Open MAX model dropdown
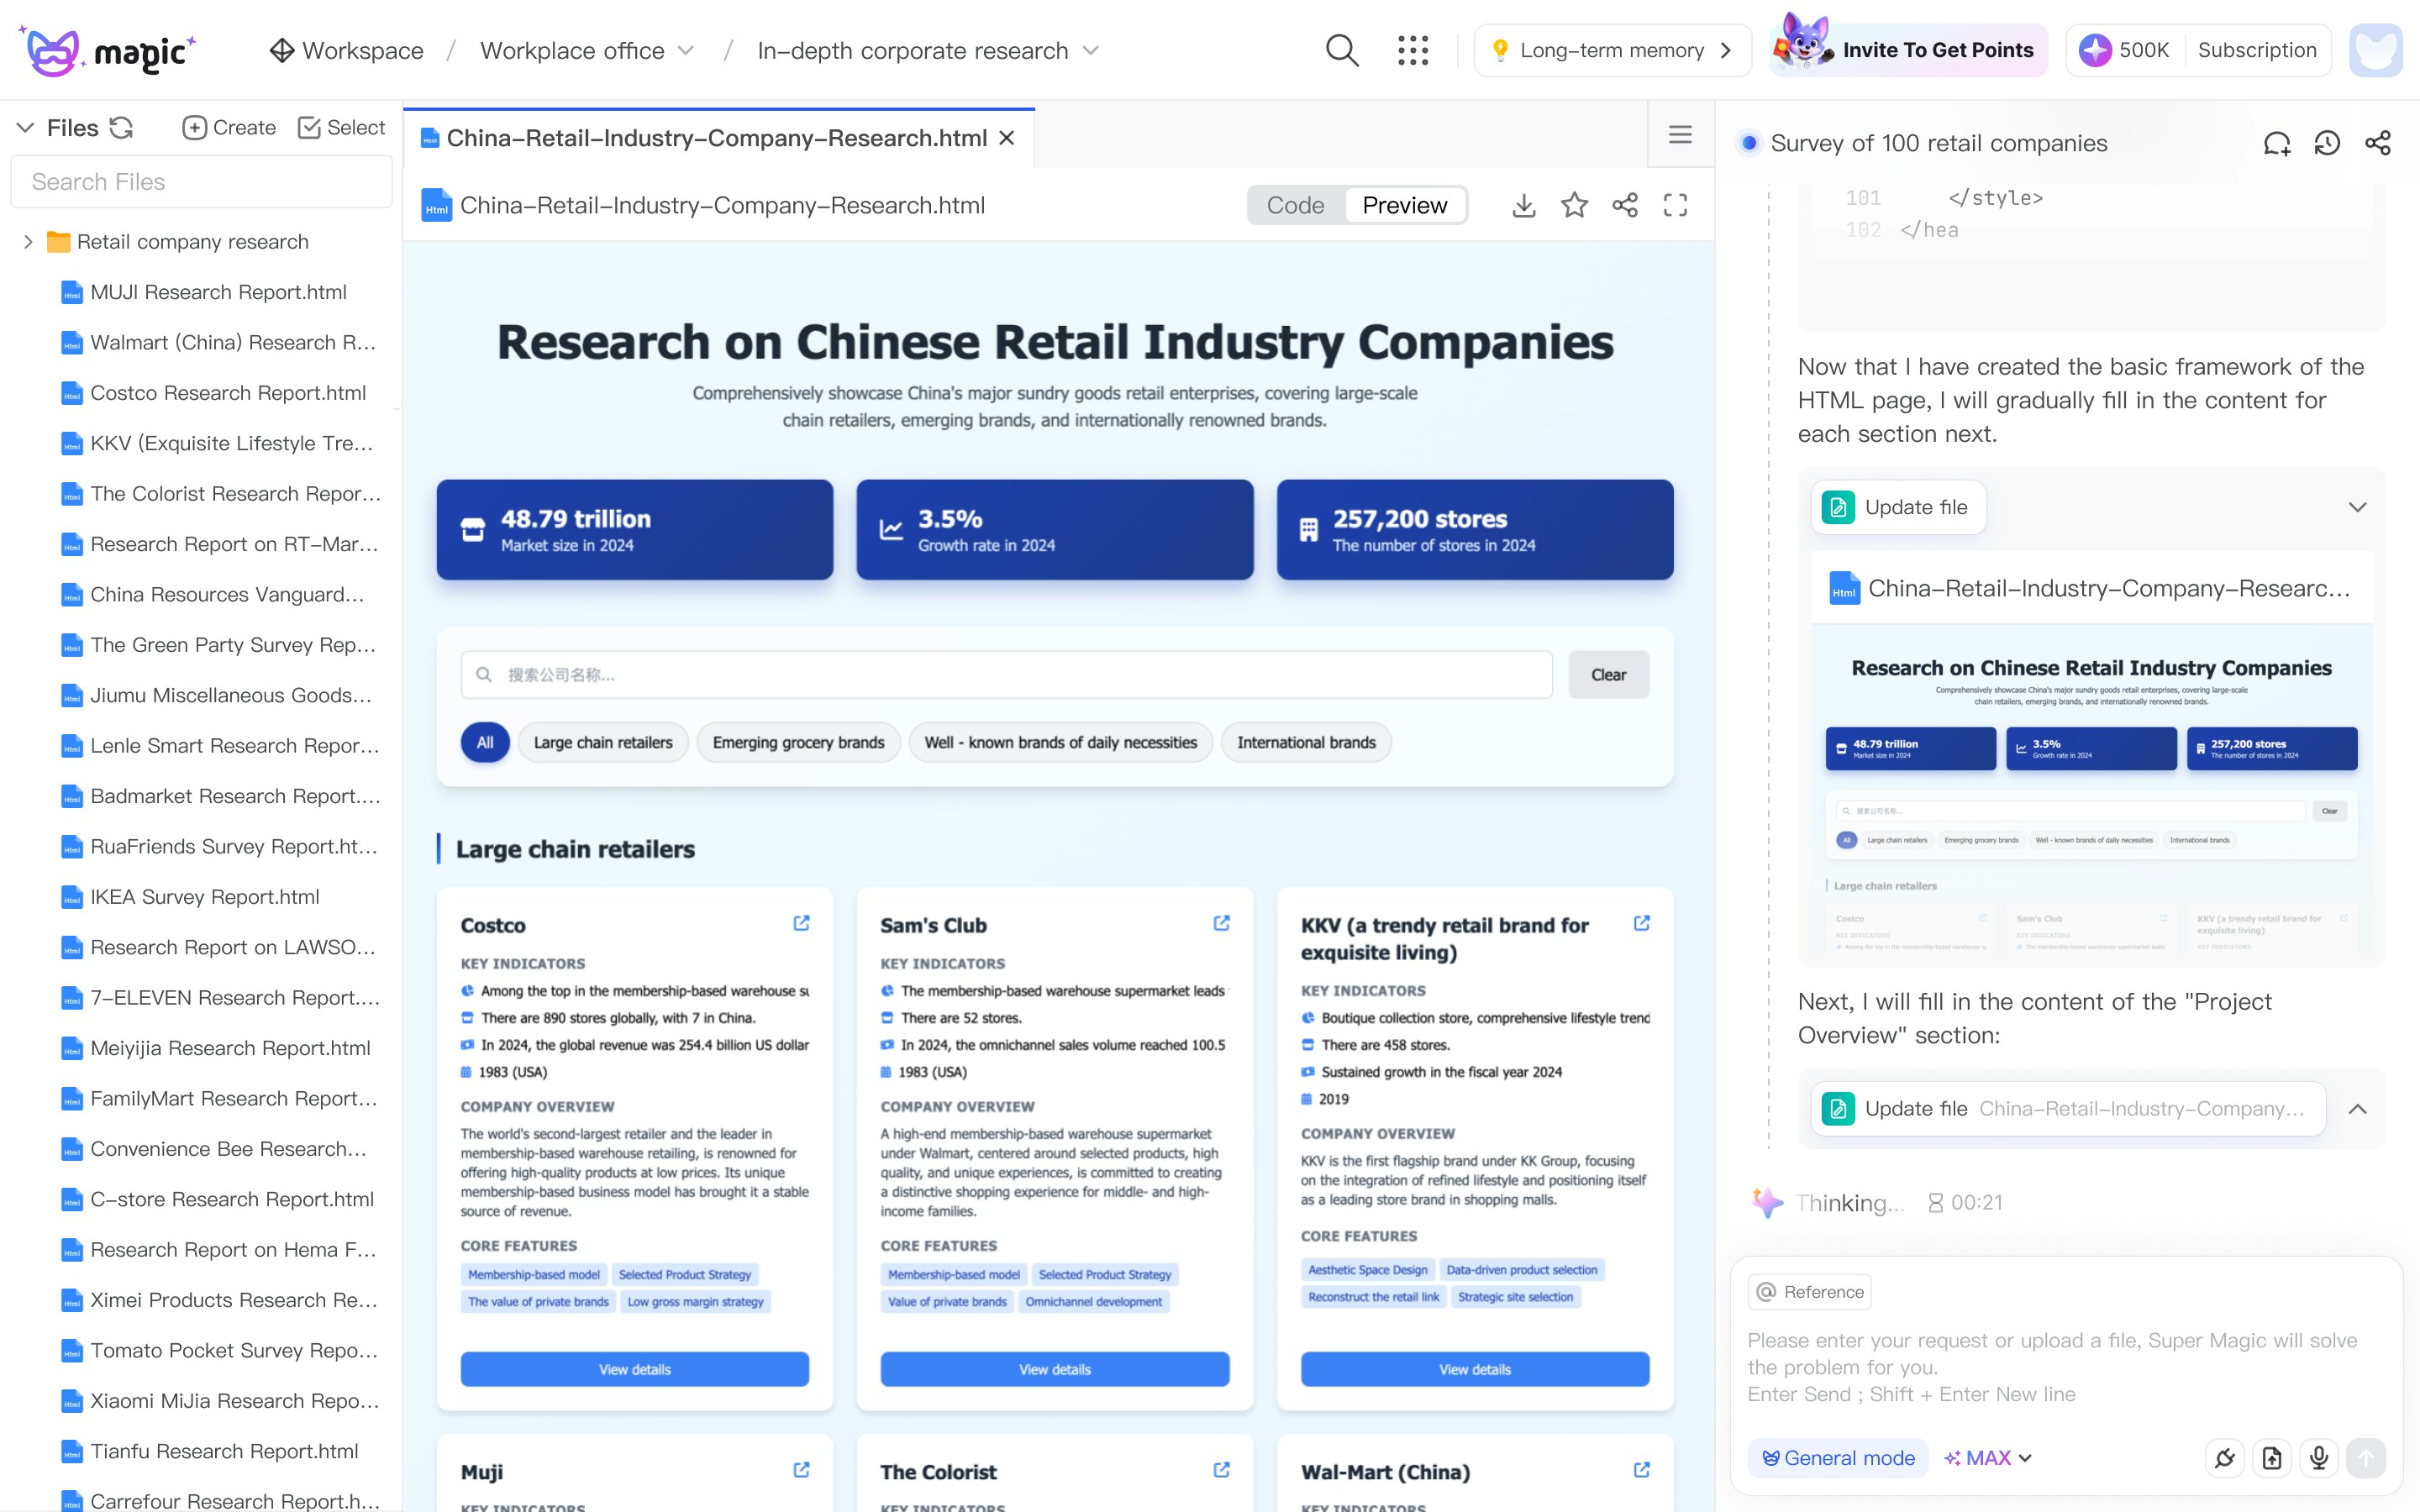 pyautogui.click(x=1988, y=1457)
